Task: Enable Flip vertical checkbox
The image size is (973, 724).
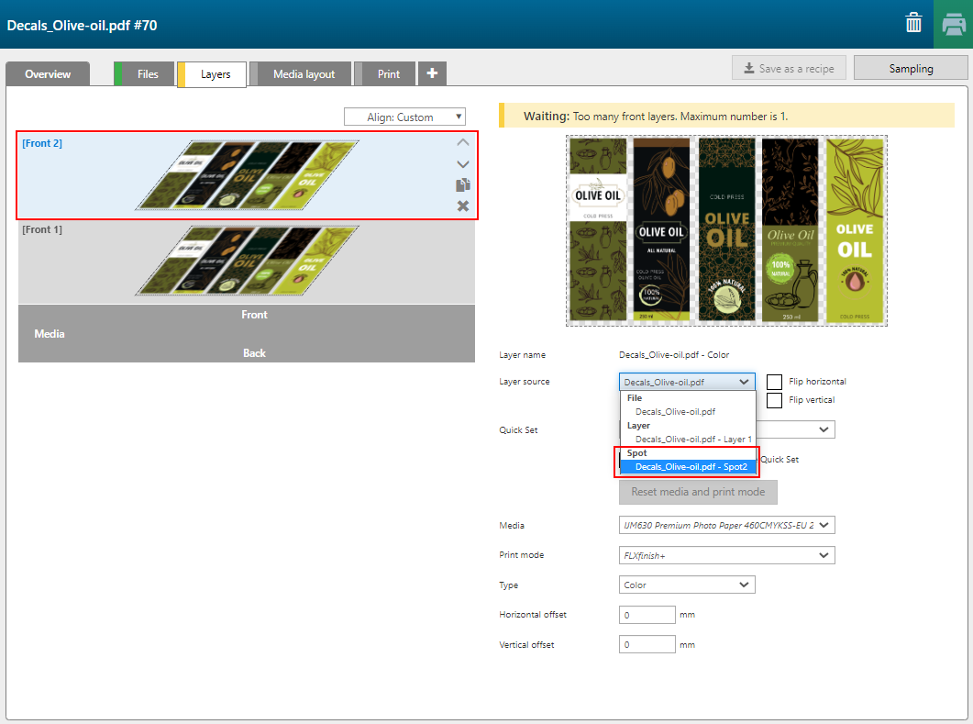Action: [775, 400]
